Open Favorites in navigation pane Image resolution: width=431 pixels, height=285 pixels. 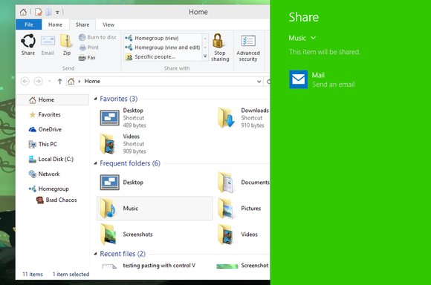[x=45, y=115]
